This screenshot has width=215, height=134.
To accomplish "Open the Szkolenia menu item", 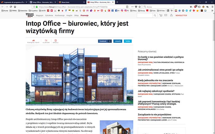I will tap(49, 15).
